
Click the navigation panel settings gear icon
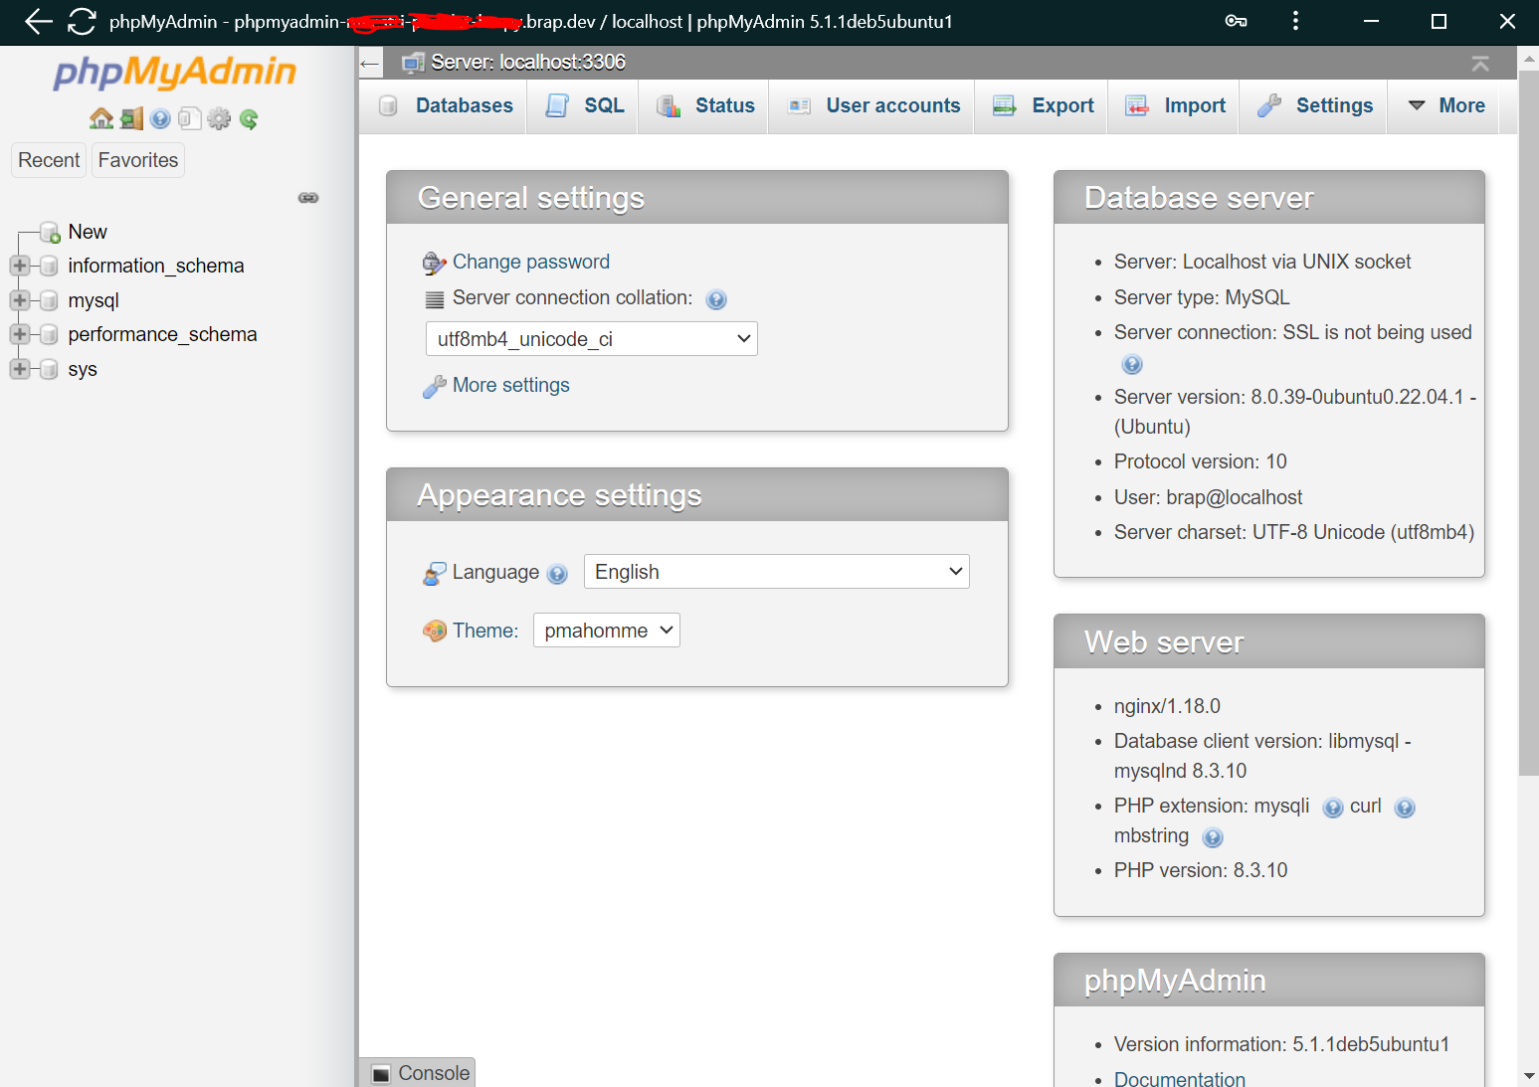tap(219, 119)
